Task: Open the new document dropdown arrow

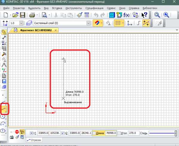Action: 10,15
